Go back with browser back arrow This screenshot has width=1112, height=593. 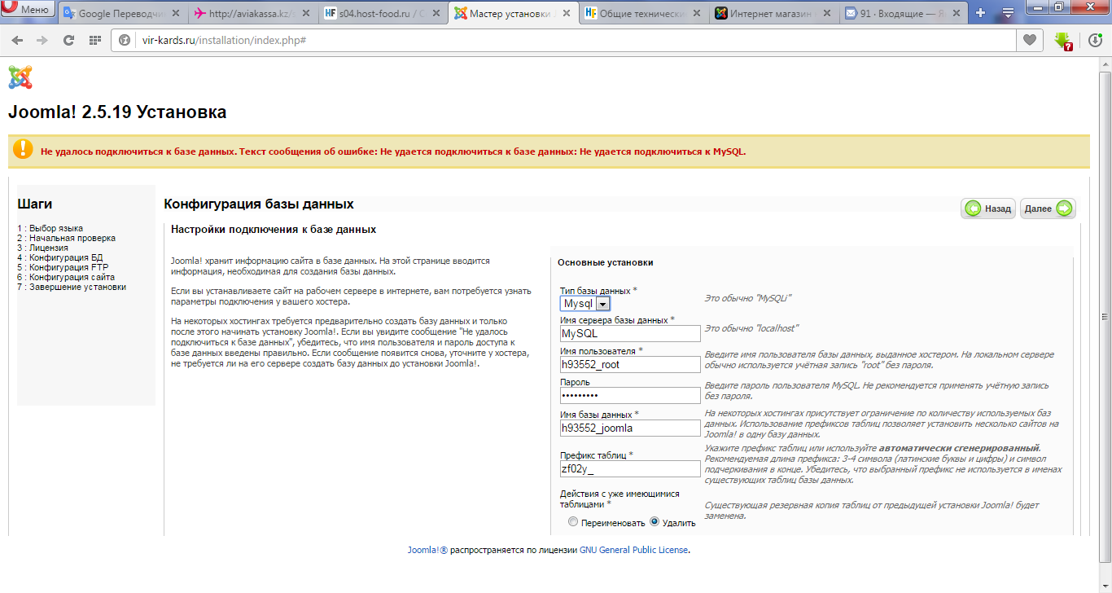point(17,40)
